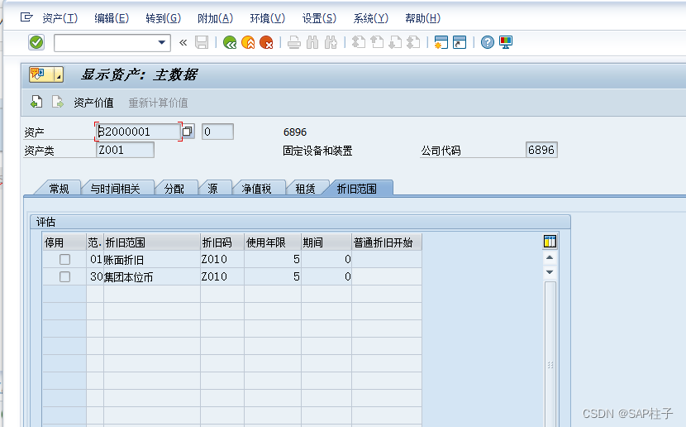The height and width of the screenshot is (427, 686).
Task: Go to first page icon
Action: [359, 42]
